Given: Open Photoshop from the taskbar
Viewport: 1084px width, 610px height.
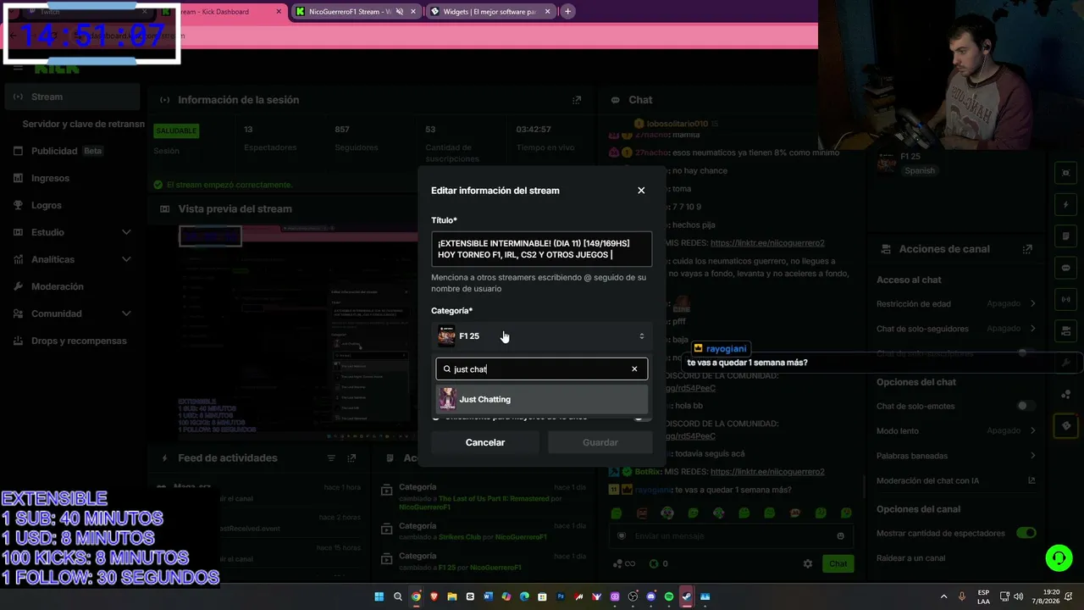Looking at the screenshot, I should (561, 596).
